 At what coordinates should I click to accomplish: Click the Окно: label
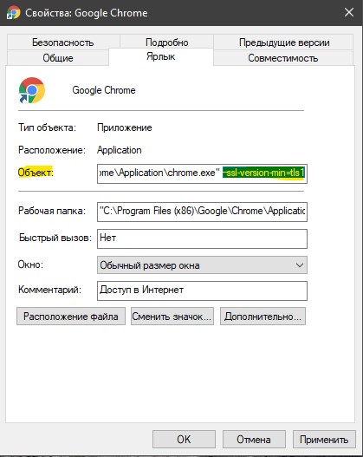click(x=30, y=264)
